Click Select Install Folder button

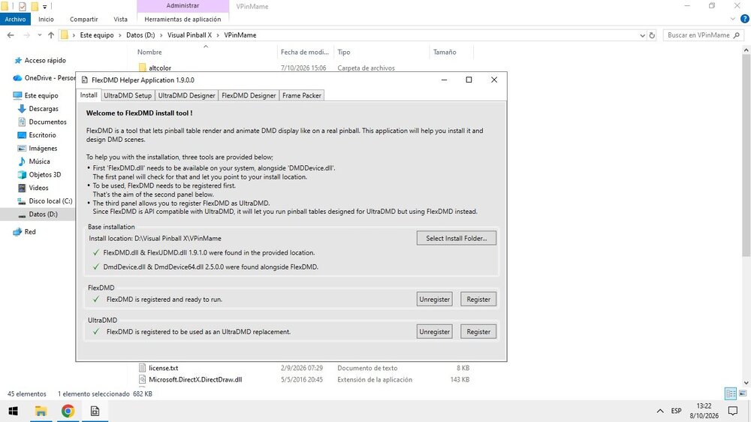tap(457, 238)
